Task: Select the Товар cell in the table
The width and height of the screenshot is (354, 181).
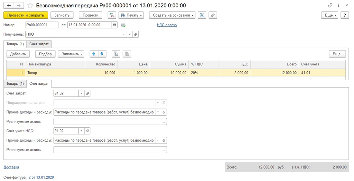Action: 55,73
